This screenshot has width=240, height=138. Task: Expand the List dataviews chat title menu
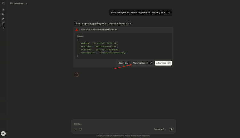pos(19,3)
